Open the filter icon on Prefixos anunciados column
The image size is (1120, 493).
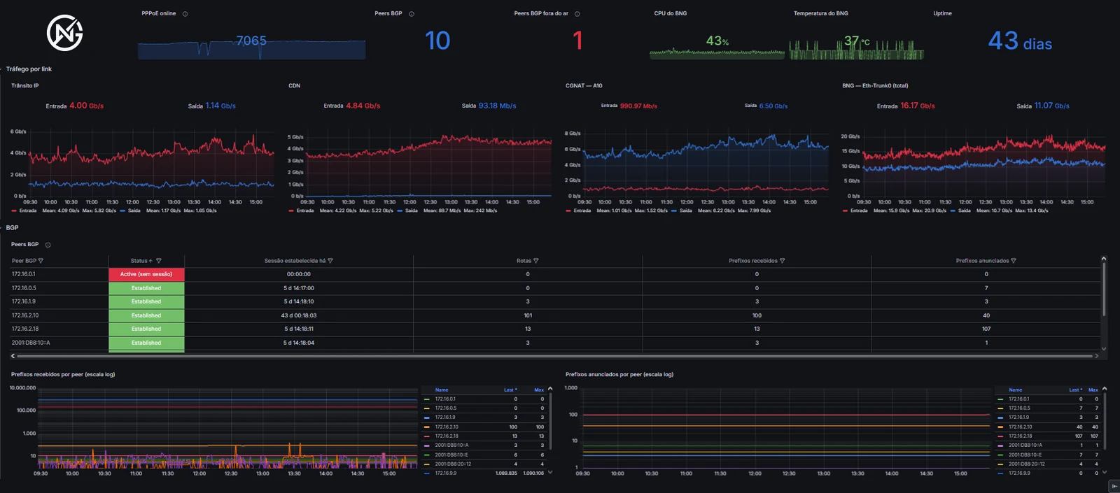click(x=1014, y=261)
